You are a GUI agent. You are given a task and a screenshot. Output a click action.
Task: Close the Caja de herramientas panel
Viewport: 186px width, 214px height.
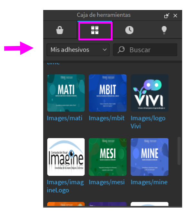[175, 15]
